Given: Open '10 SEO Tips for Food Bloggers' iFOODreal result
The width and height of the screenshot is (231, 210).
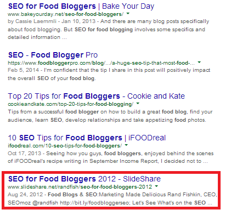Looking at the screenshot, I should pyautogui.click(x=87, y=138).
